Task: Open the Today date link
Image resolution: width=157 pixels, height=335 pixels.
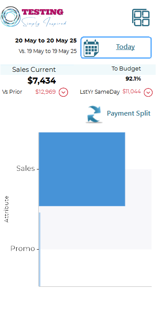Action: click(125, 47)
